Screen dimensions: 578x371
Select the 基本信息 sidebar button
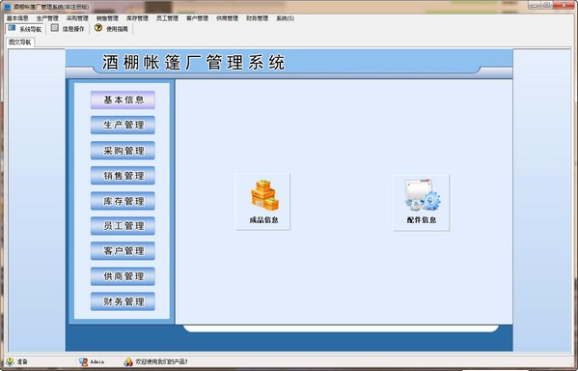[x=123, y=100]
